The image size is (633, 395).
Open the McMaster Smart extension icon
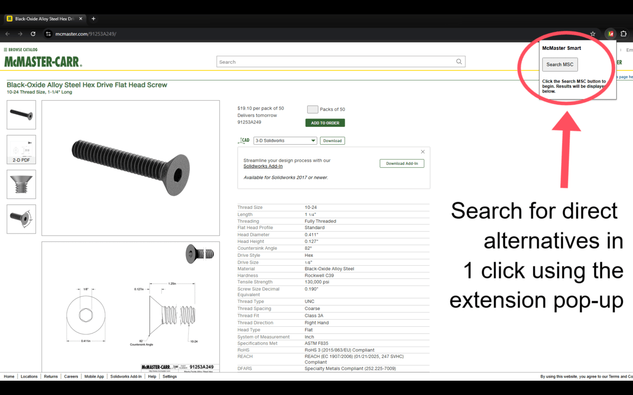(611, 34)
